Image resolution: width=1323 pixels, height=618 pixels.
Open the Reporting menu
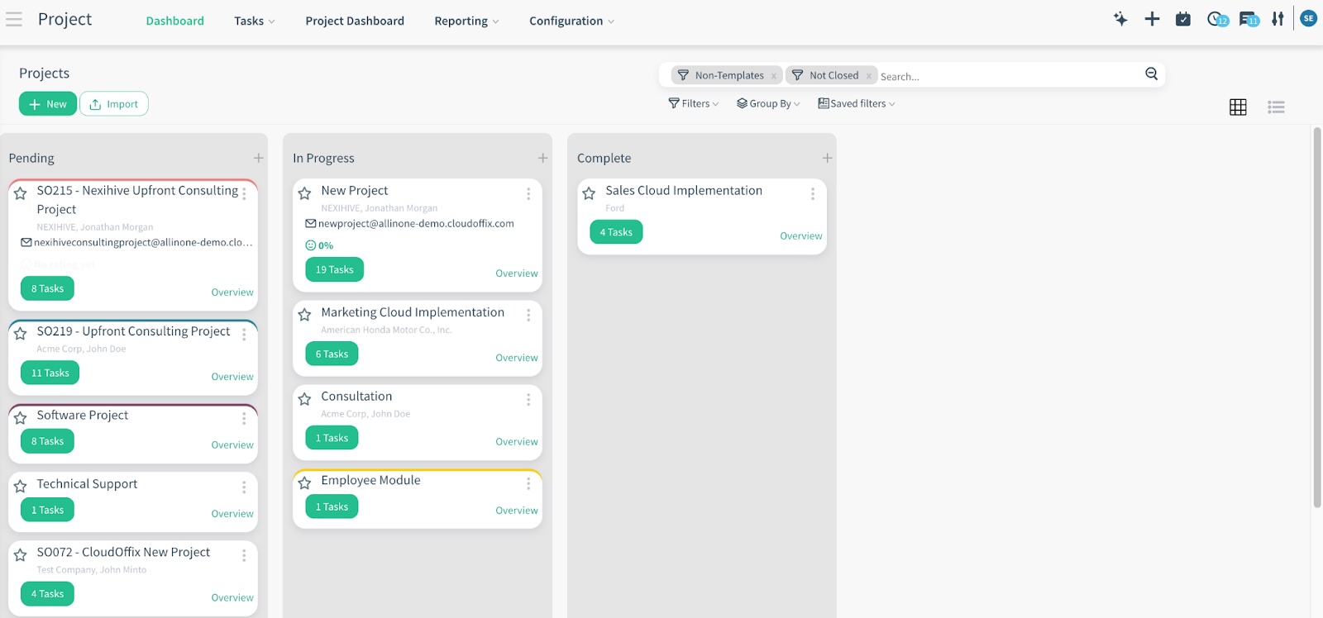point(466,21)
